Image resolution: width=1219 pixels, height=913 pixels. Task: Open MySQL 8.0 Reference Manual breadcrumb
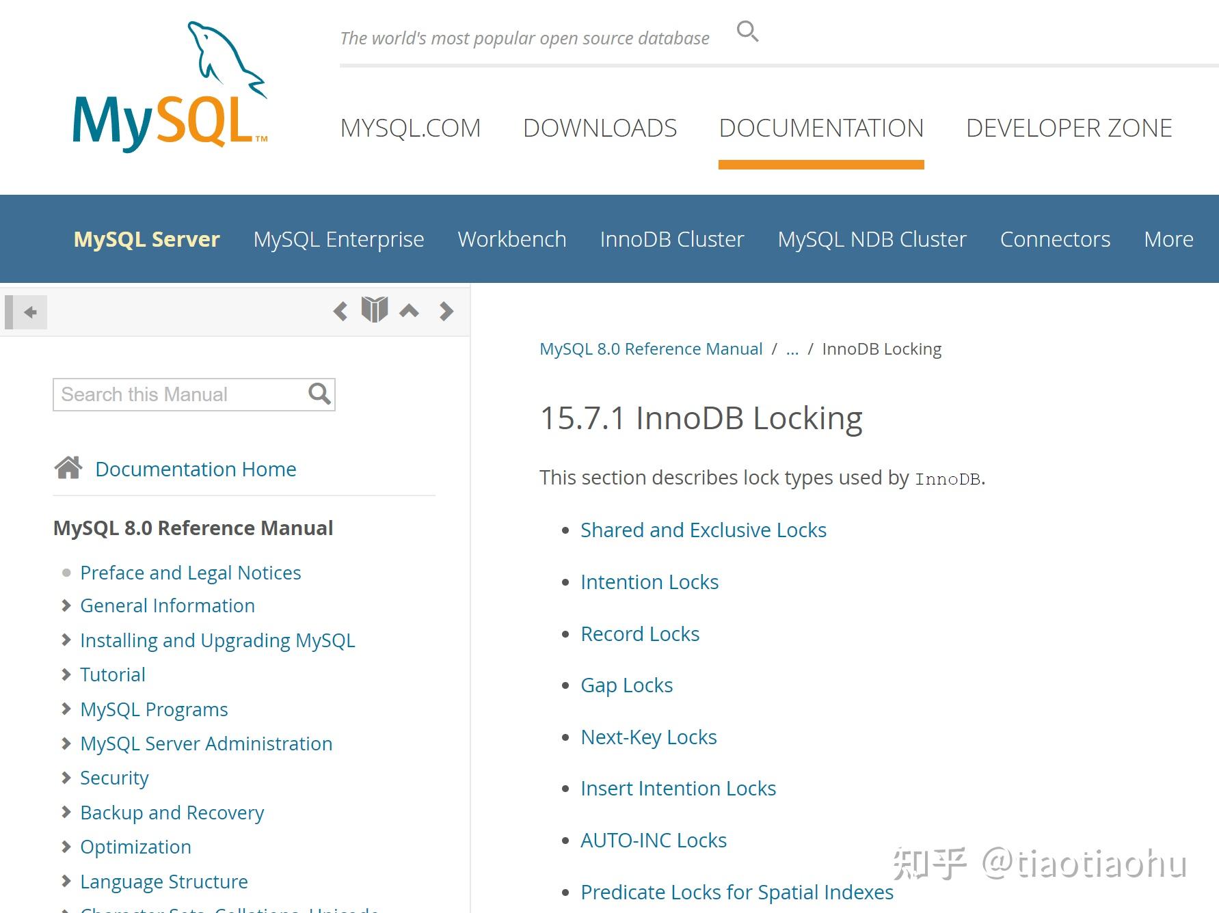click(x=651, y=349)
